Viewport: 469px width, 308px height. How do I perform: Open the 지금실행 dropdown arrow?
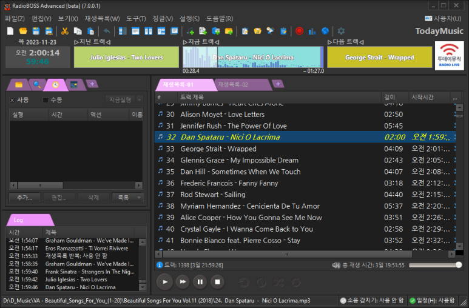click(x=140, y=100)
